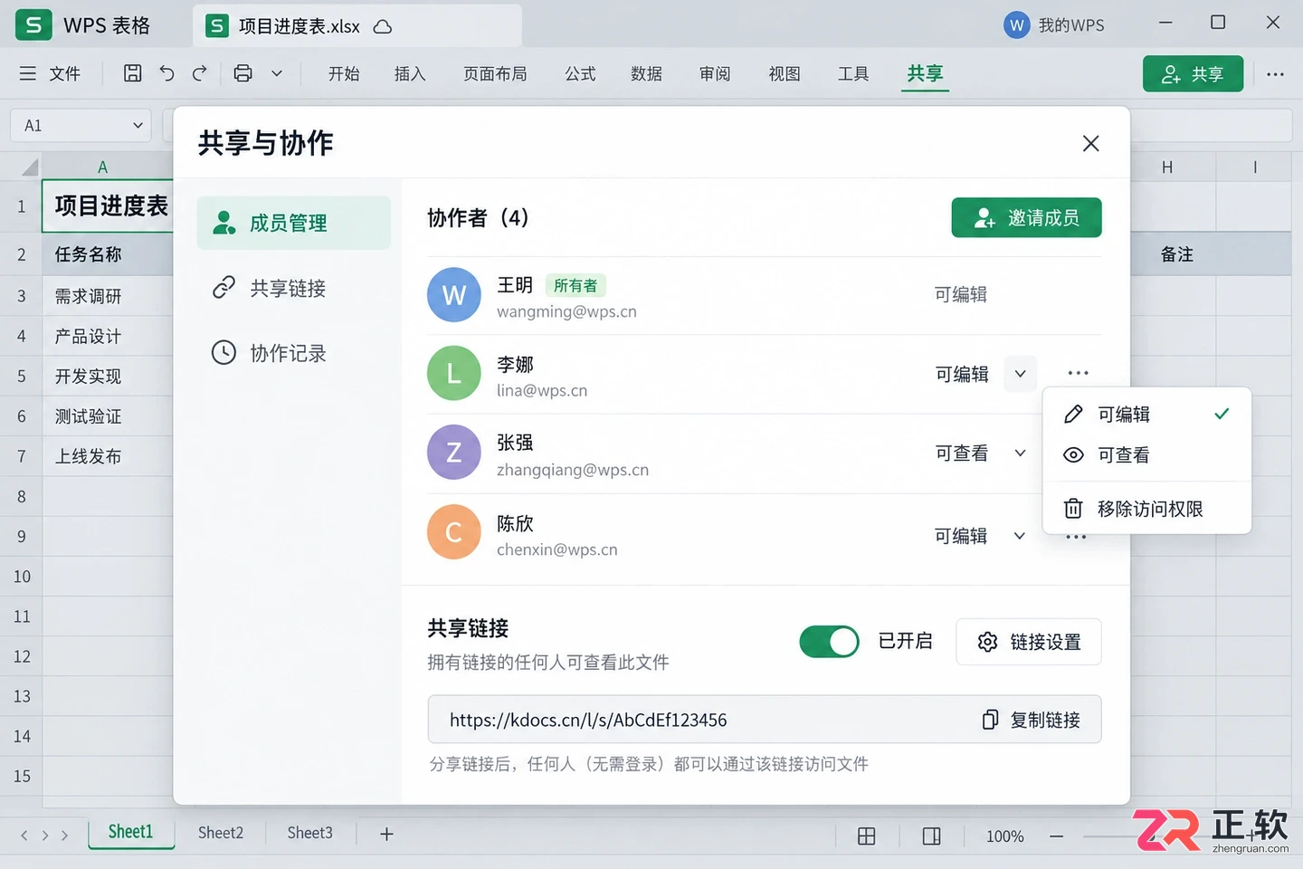Open the 公式 ribbon tab

(580, 73)
